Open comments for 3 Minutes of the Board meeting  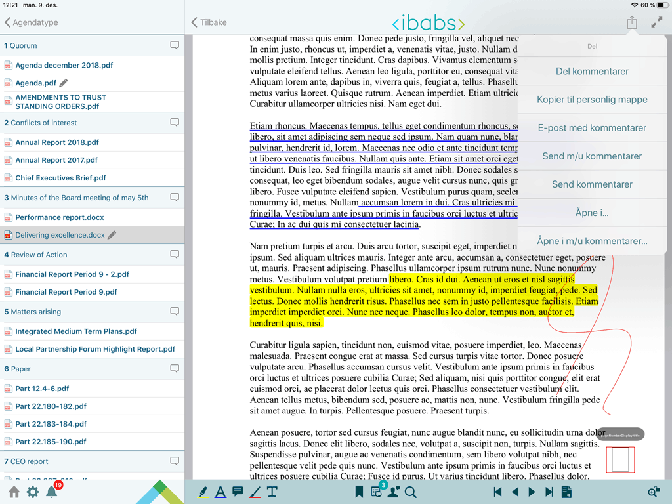(x=175, y=198)
